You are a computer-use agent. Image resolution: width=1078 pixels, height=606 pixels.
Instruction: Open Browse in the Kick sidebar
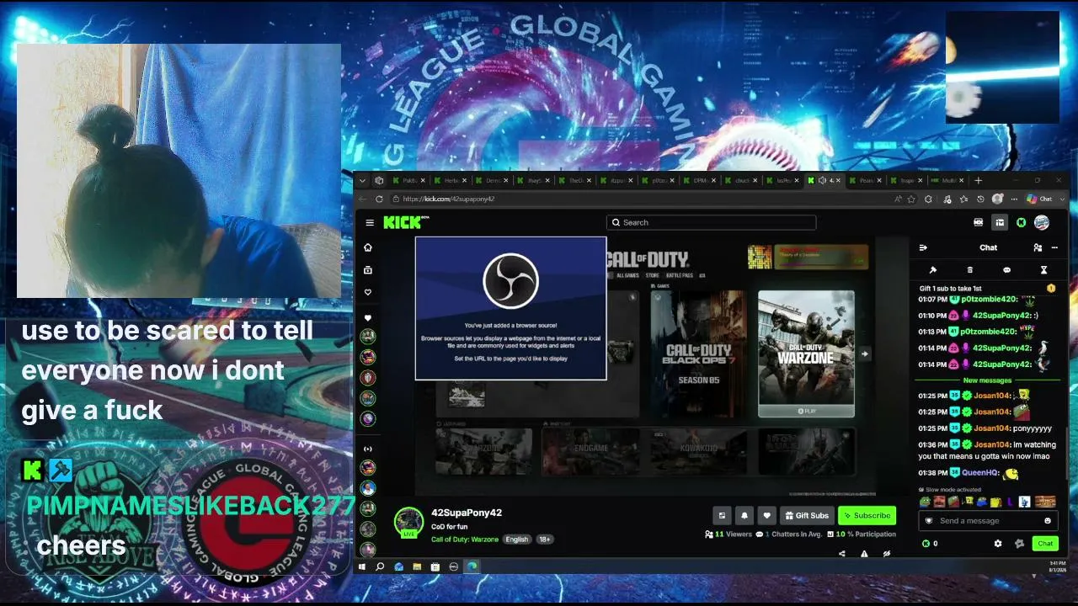pyautogui.click(x=368, y=270)
